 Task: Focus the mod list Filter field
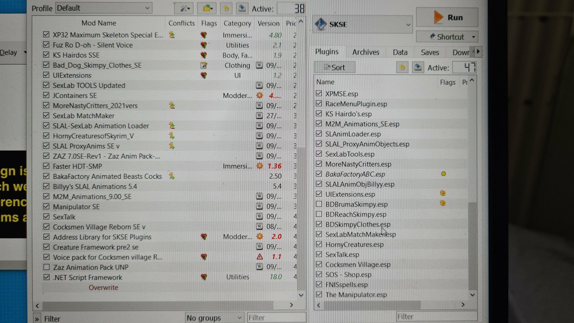pos(277,318)
